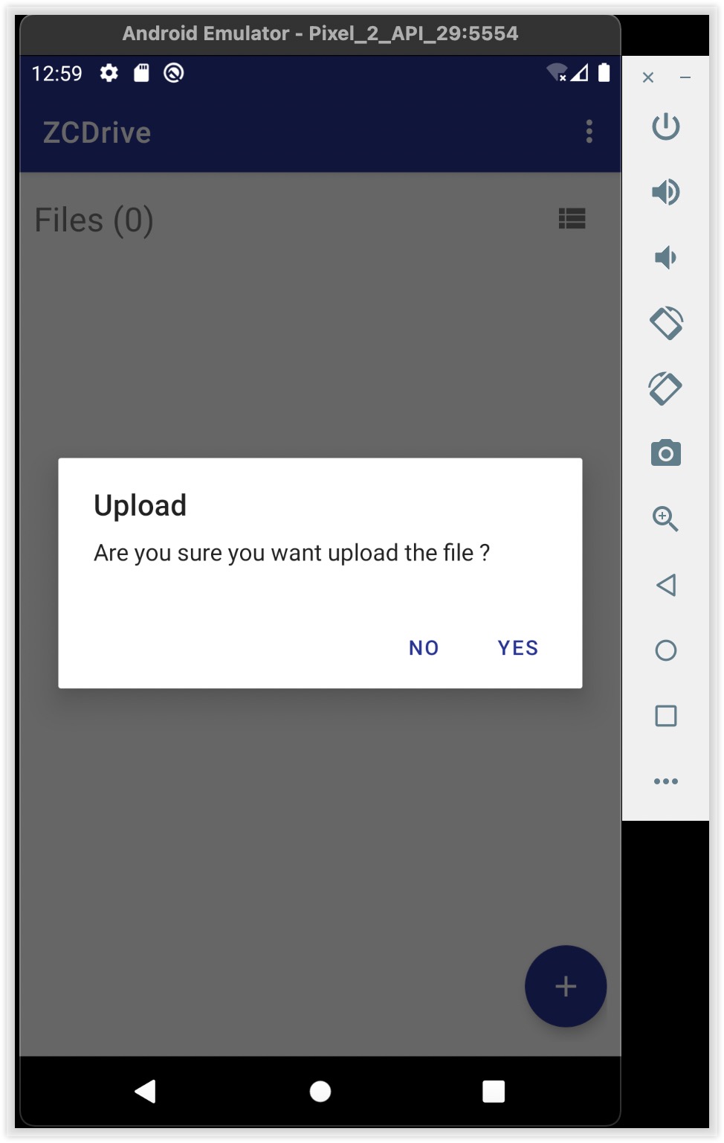
Task: Activate the emulator zoom magnifier tool
Action: (666, 519)
